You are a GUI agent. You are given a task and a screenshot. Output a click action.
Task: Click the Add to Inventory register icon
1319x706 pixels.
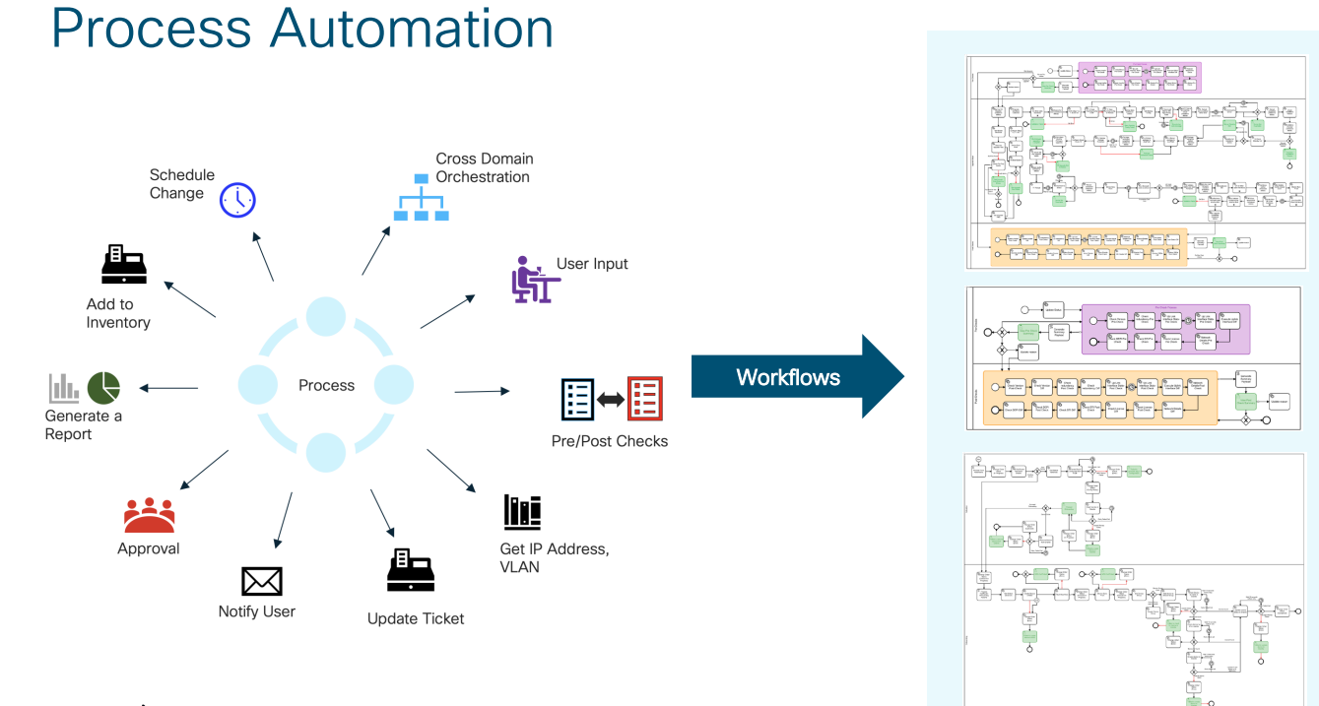[x=124, y=265]
